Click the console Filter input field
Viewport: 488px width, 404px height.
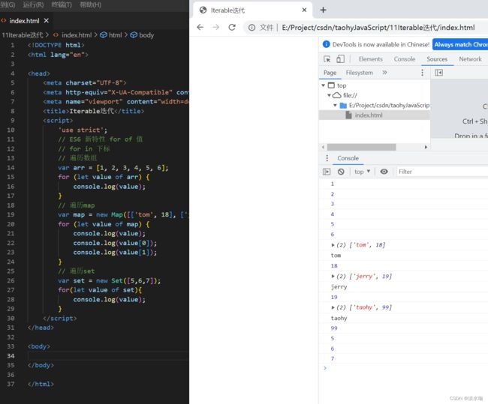click(x=442, y=172)
